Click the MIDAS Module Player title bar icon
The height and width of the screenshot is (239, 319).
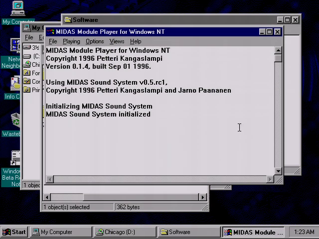pos(50,32)
